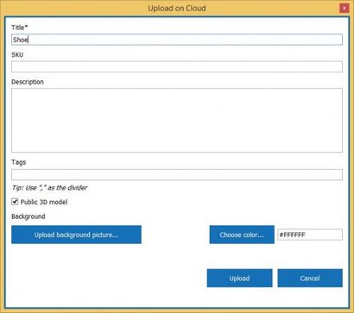Focus the SKU input field

pyautogui.click(x=177, y=66)
